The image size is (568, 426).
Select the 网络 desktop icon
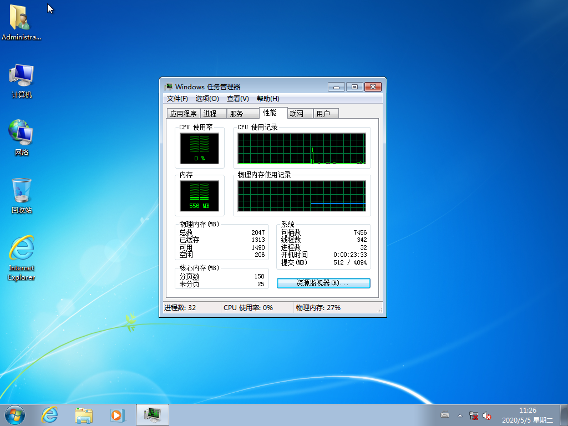(22, 138)
